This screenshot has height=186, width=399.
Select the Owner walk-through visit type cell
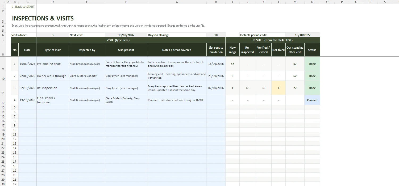[x=53, y=76]
